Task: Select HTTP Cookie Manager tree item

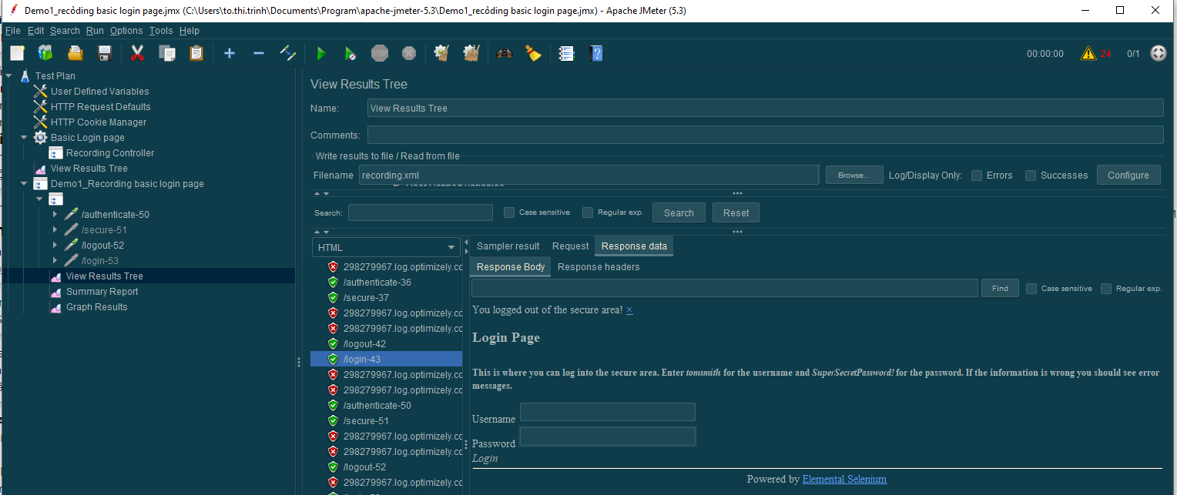Action: click(99, 122)
